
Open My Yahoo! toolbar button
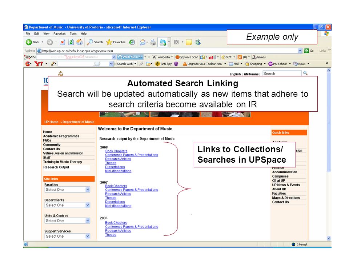277,64
